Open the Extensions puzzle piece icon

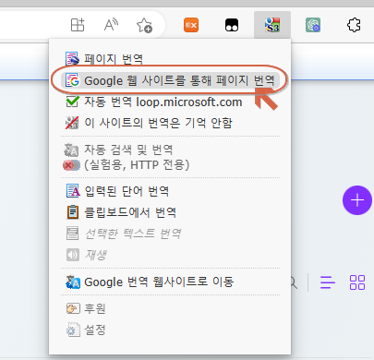click(x=354, y=25)
